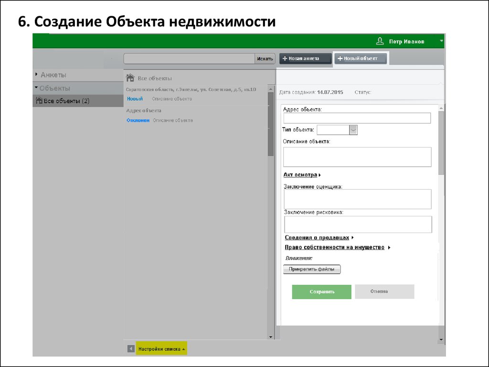Open the Новая анкета tab
489x367 pixels.
[306, 59]
